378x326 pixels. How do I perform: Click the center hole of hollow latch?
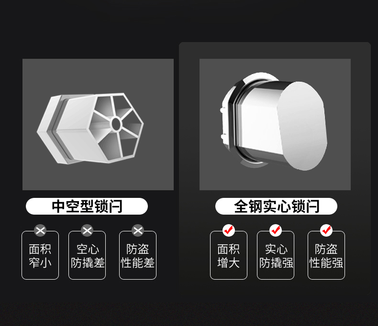116,124
